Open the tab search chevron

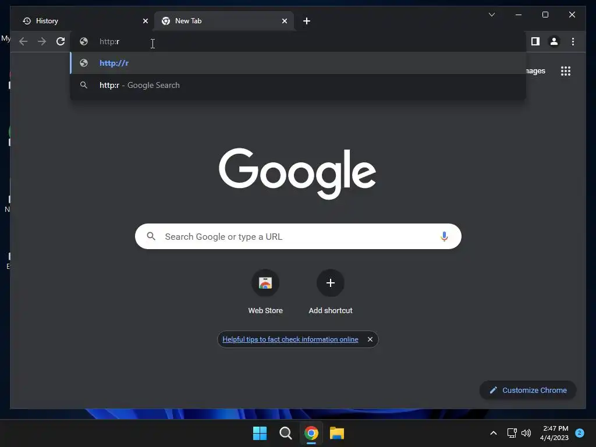pos(491,15)
